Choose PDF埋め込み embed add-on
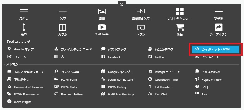Screen dimensions: 244x110 208,72
